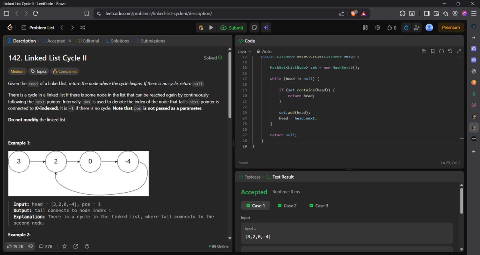480x255 pixels.
Task: Open the AI sparkle assistant icon
Action: pos(266,28)
